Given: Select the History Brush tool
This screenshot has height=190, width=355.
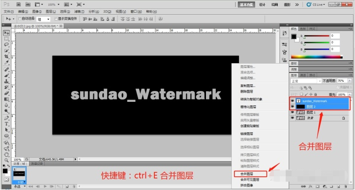Looking at the screenshot, I should pyautogui.click(x=6, y=87).
